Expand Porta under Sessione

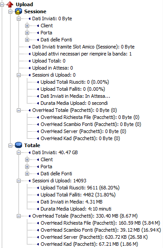click(27, 33)
